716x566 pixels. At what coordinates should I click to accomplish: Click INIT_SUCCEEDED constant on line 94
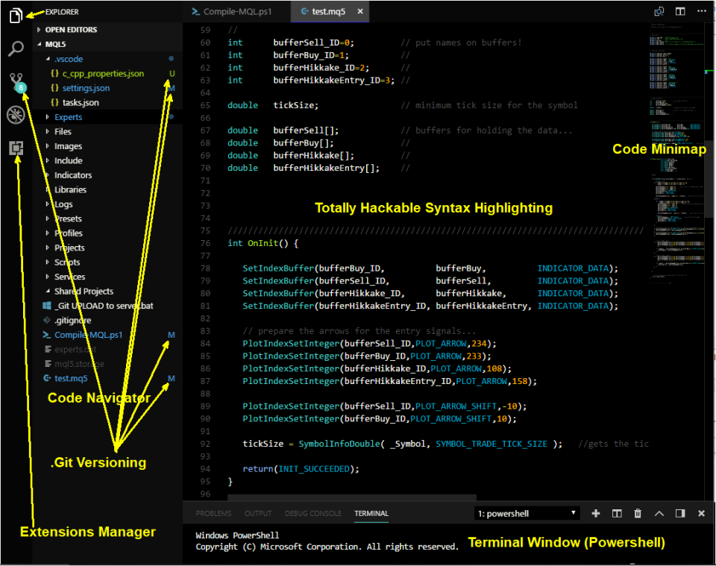point(314,469)
